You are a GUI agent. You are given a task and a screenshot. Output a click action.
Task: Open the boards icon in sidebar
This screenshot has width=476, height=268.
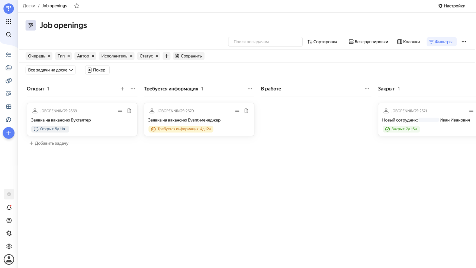coord(9,94)
